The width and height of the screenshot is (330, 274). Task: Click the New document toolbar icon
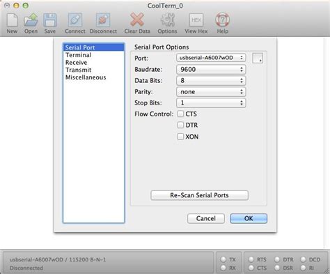(12, 20)
